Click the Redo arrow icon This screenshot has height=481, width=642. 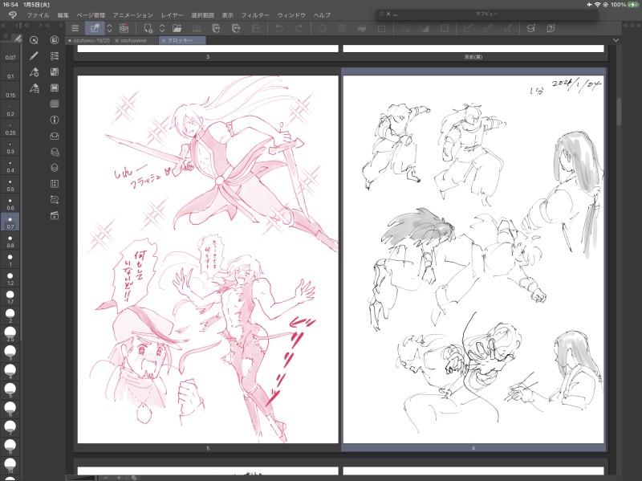(299, 28)
